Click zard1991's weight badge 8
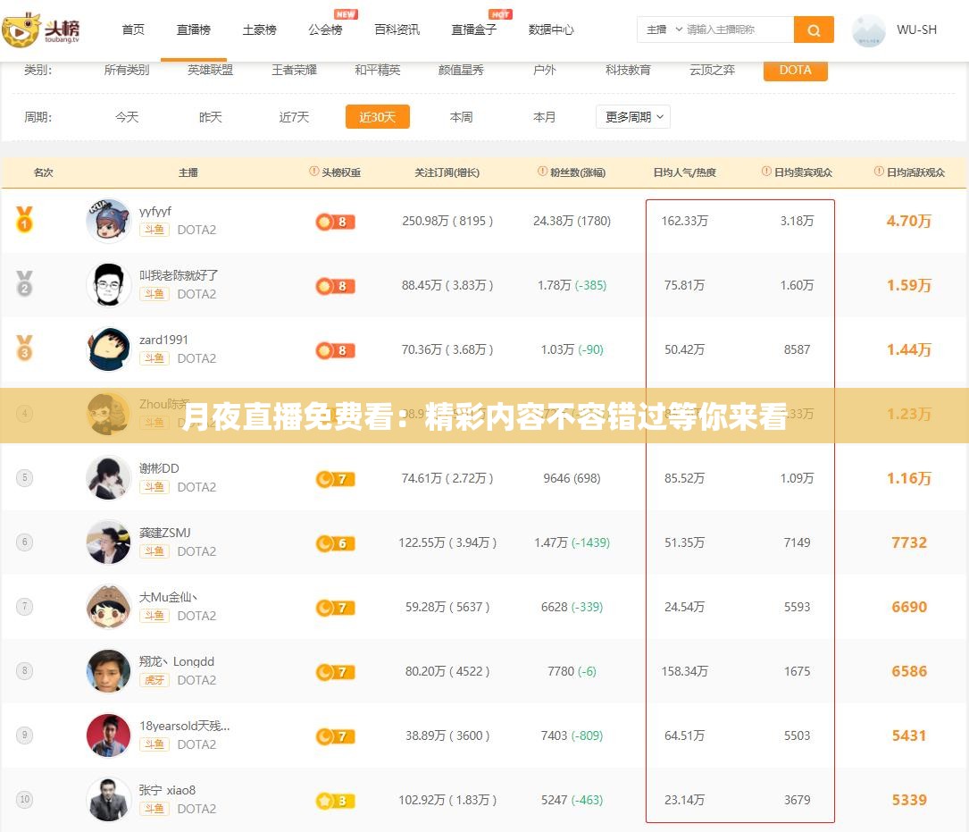Screen dimensions: 969x832 click(x=335, y=350)
